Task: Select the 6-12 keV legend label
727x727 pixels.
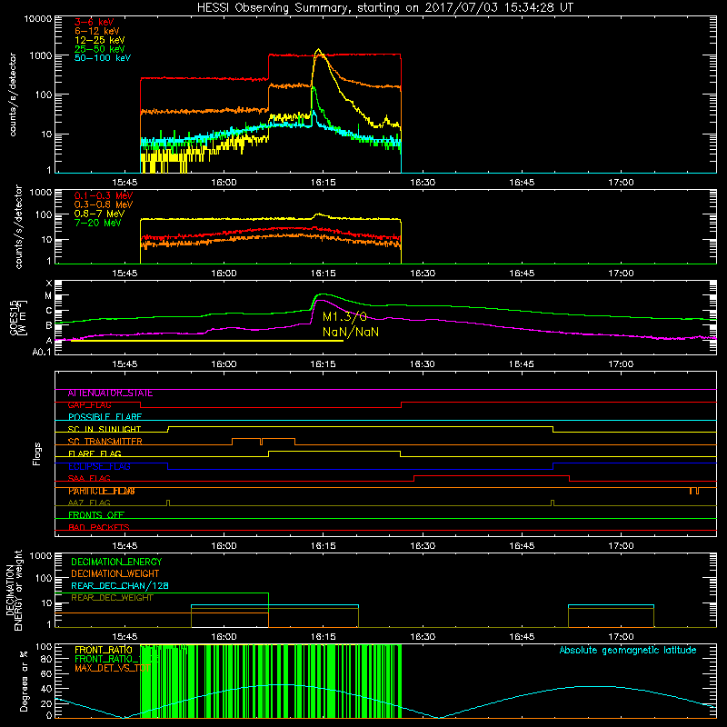Action: point(97,31)
